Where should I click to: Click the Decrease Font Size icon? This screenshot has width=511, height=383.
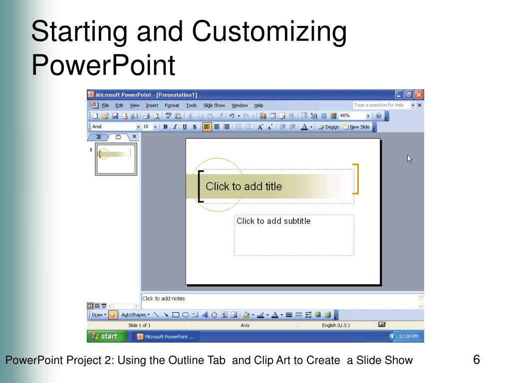pyautogui.click(x=270, y=127)
